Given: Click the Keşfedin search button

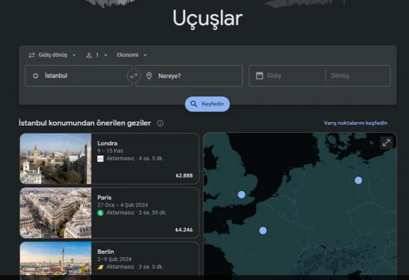Looking at the screenshot, I should point(207,104).
